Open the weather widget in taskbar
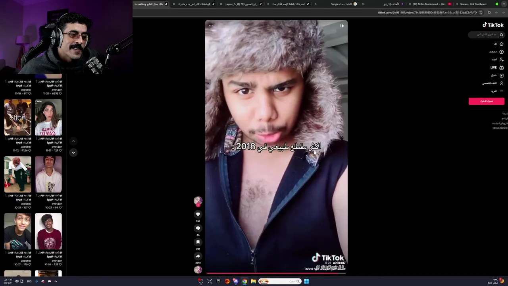This screenshot has height=286, width=508. [496, 281]
